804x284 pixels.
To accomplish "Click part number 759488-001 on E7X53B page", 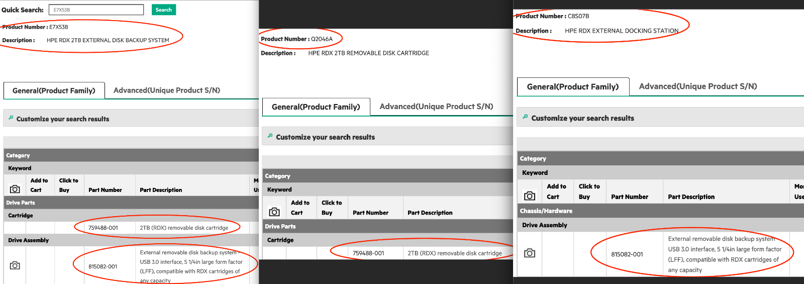I will 103,228.
